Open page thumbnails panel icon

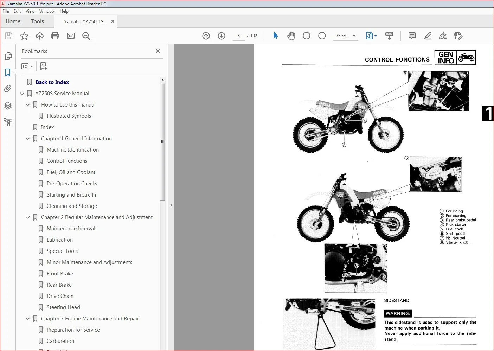click(8, 56)
